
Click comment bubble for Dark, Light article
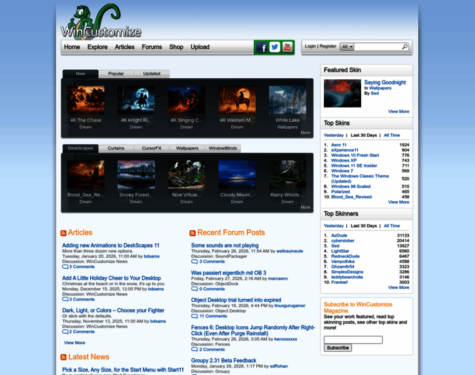pos(65,332)
